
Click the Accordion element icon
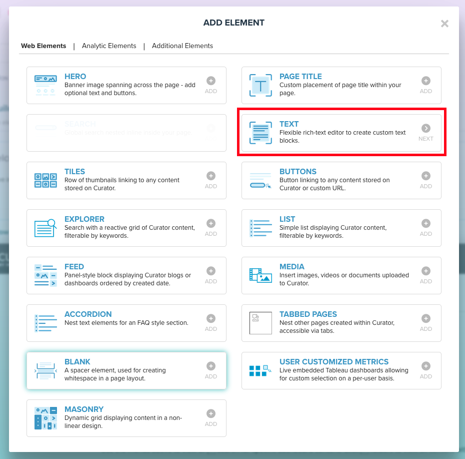click(45, 323)
